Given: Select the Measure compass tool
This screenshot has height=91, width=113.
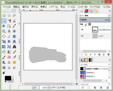Looking at the screenshot, I should [9, 31].
